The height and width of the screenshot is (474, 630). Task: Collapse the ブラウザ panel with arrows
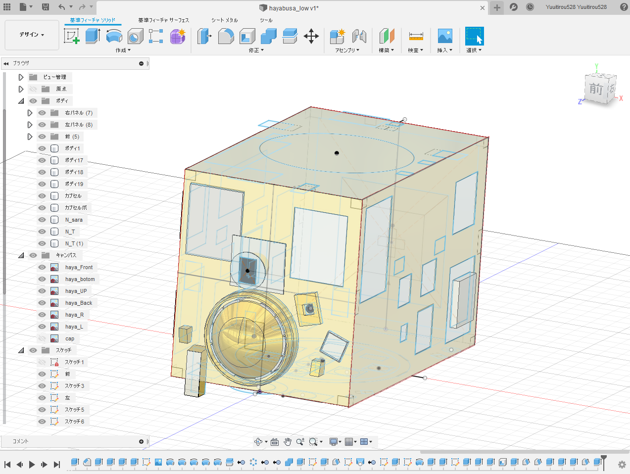coord(6,63)
